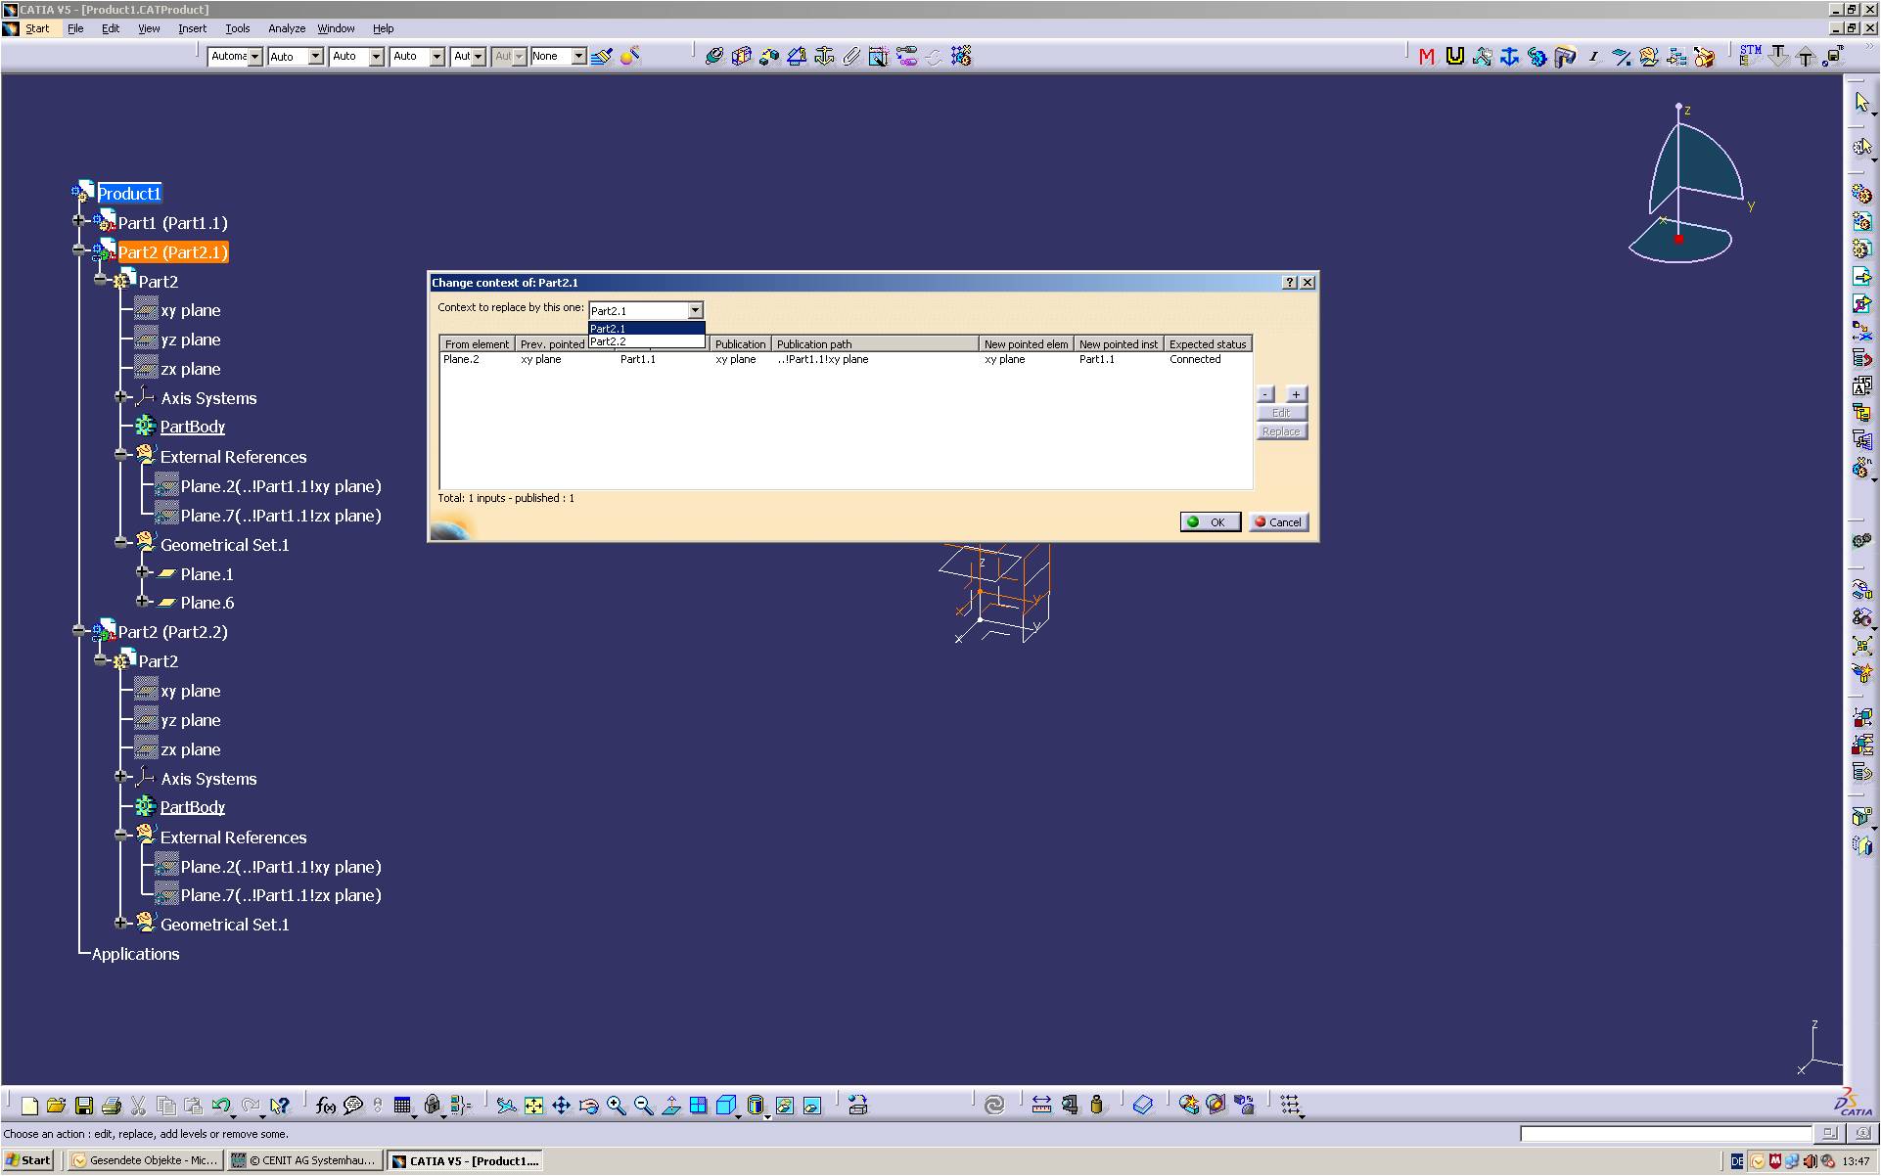Click OK in Change context dialog
This screenshot has height=1176, width=1881.
click(x=1211, y=522)
